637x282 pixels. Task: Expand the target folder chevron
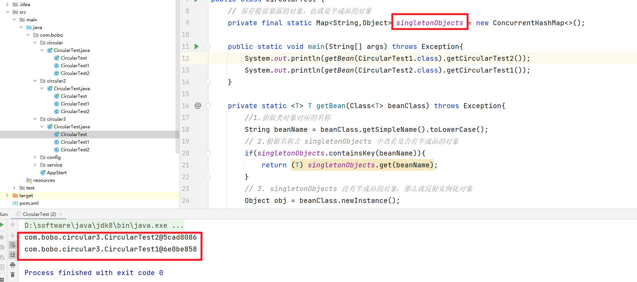click(7, 196)
